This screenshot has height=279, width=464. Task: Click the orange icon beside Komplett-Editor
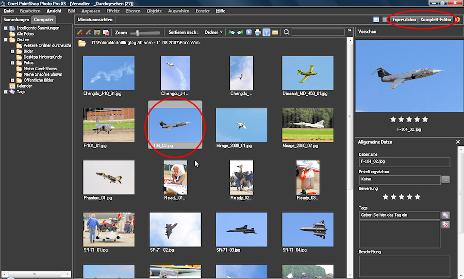(x=457, y=20)
